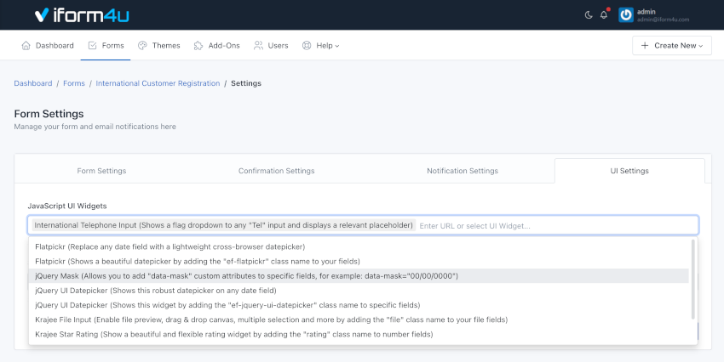This screenshot has height=362, width=724.
Task: Click the UI widget URL input field
Action: tap(554, 225)
